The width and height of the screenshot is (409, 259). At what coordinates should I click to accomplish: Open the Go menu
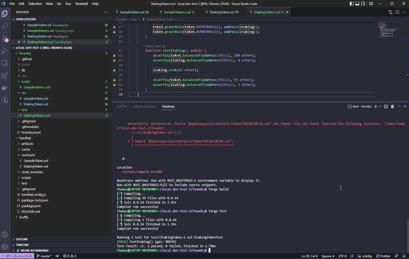59,4
